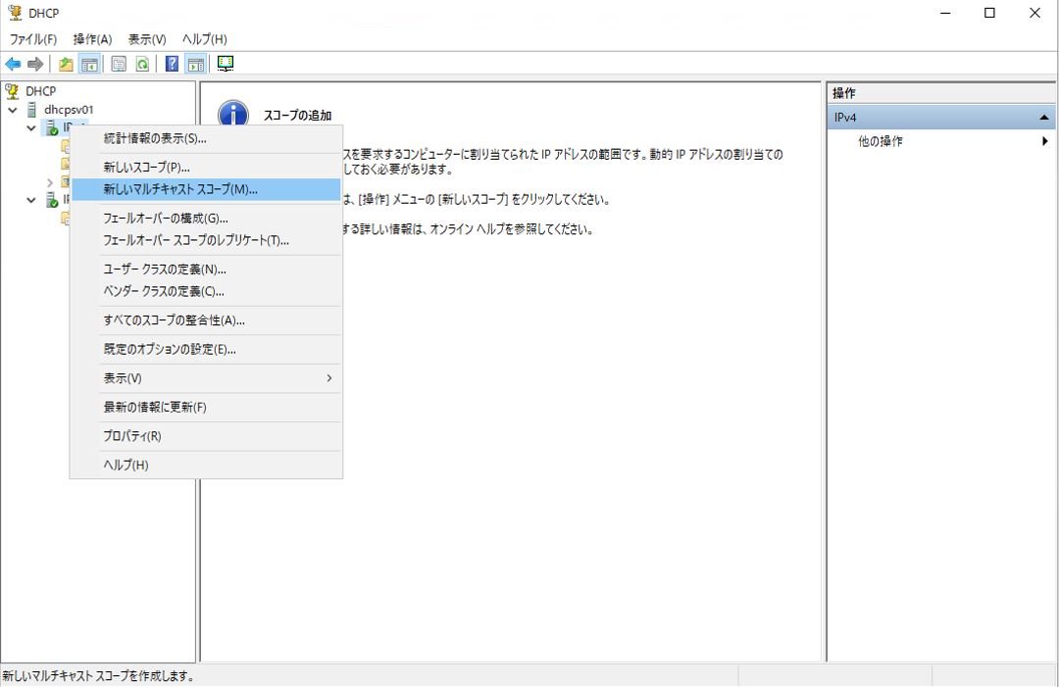
Task: Choose 新しいマルチキャスト スコープ(M)... menu entry
Action: (x=180, y=189)
